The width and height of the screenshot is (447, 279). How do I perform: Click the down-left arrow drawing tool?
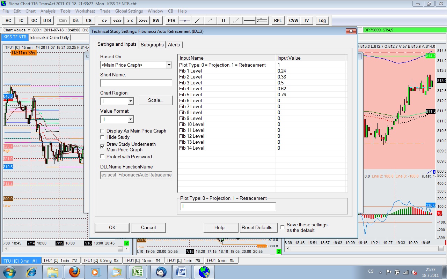(236, 21)
